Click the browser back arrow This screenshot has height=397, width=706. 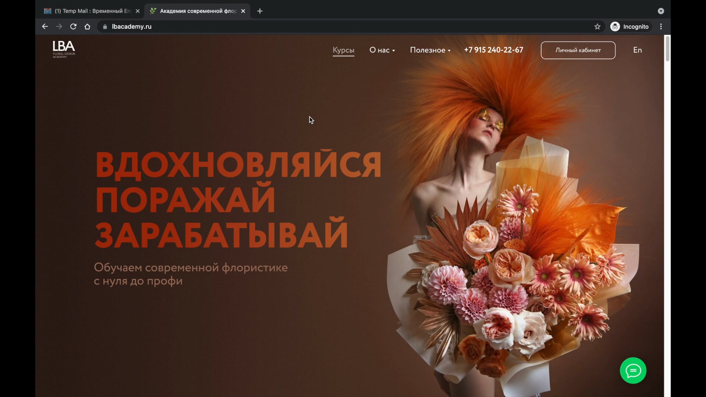tap(45, 26)
